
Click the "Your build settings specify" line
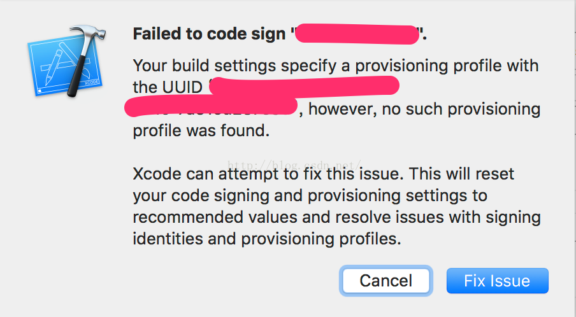[335, 66]
